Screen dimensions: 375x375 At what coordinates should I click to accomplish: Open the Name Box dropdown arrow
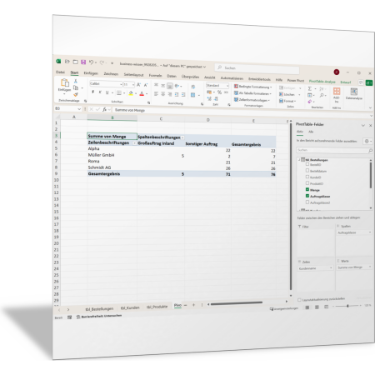[x=79, y=109]
